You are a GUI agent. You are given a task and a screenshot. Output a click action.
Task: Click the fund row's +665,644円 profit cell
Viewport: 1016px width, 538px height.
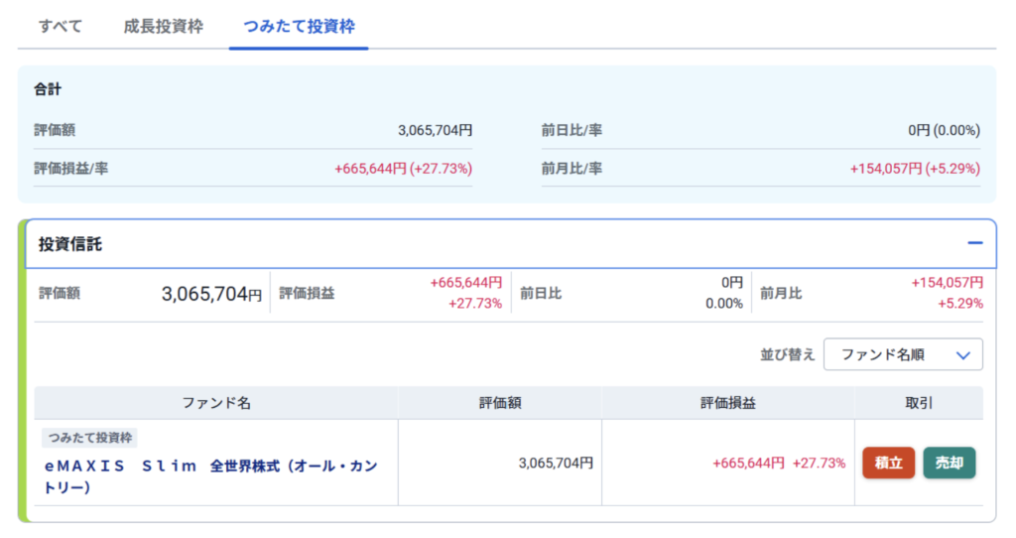click(x=748, y=463)
